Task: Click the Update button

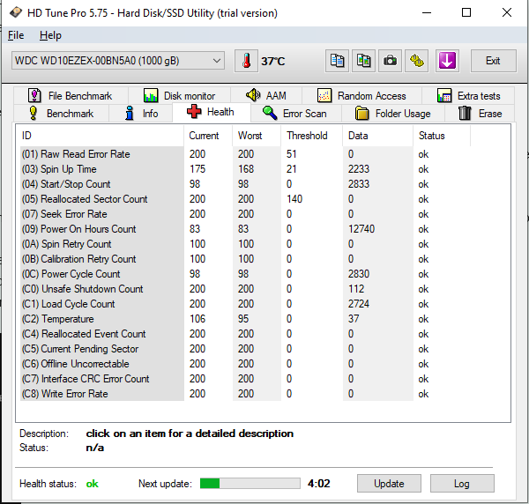Action: pyautogui.click(x=389, y=484)
